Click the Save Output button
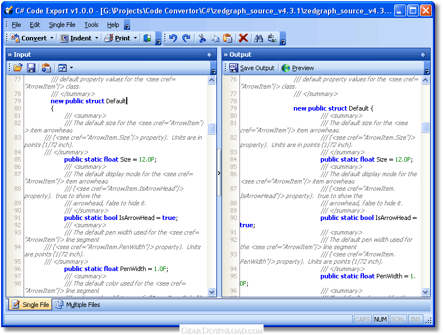The height and width of the screenshot is (335, 443). (x=252, y=68)
